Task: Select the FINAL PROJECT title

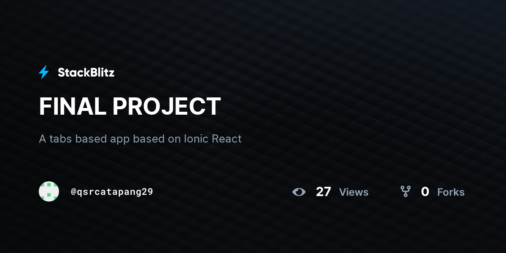Action: [x=130, y=106]
